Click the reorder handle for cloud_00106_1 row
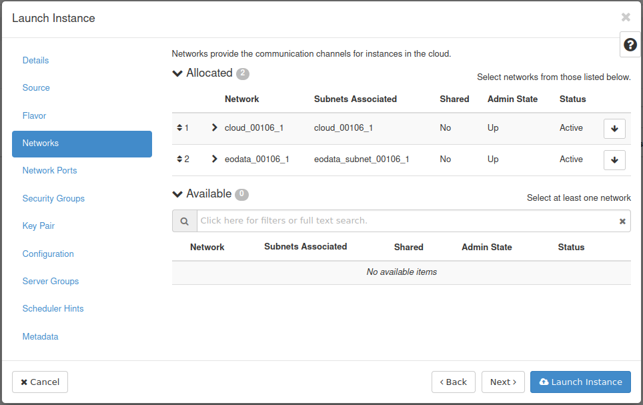 click(x=179, y=127)
